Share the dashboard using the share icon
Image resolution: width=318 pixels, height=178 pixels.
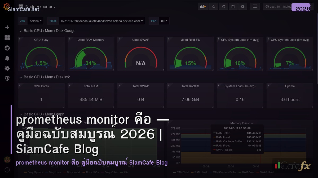tap(223, 6)
